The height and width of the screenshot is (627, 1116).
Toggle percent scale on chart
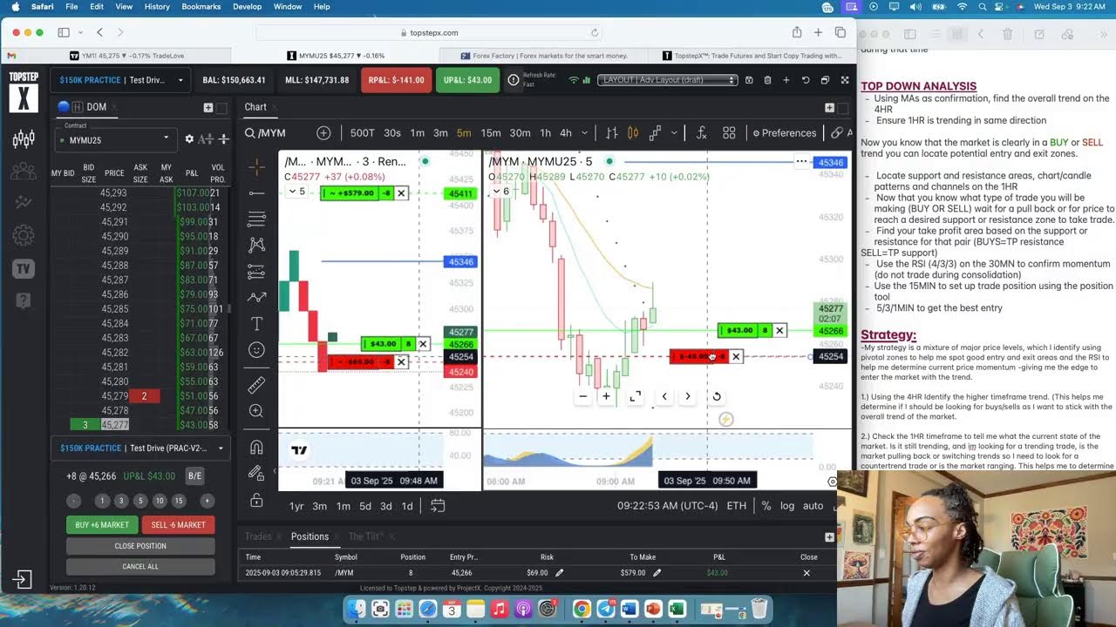[x=766, y=506]
